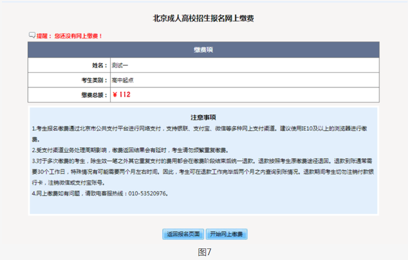Click the 注意事项 section heading
This screenshot has height=260, width=408.
coord(204,117)
